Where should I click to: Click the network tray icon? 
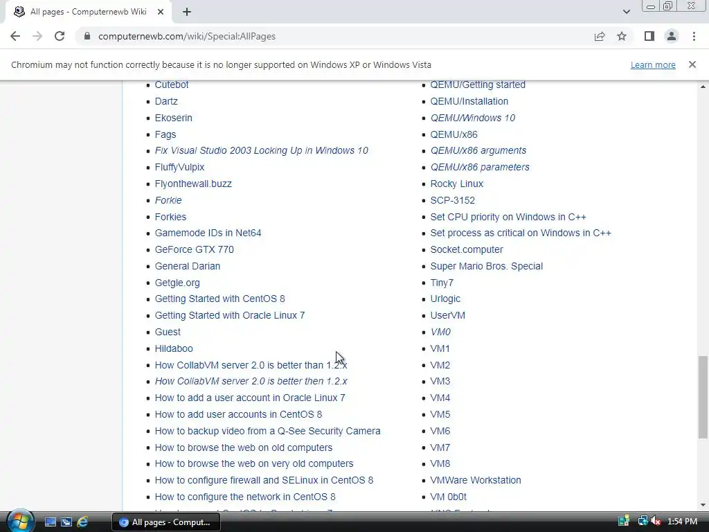click(643, 522)
